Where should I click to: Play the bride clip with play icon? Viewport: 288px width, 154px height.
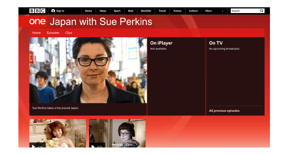coord(33,146)
